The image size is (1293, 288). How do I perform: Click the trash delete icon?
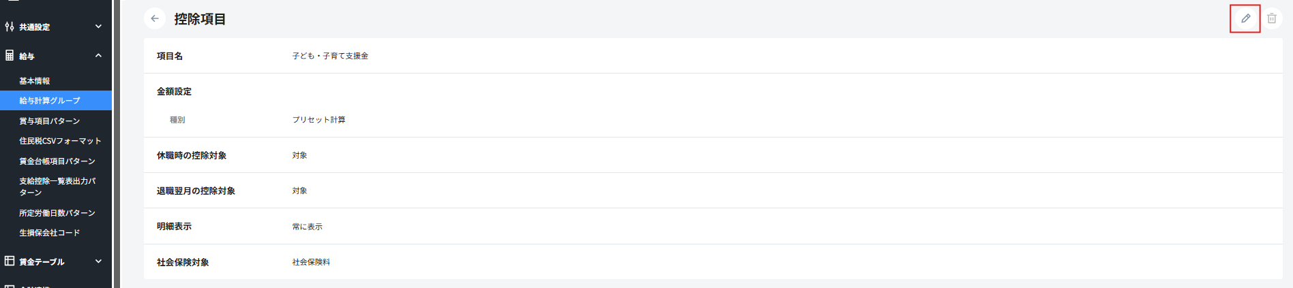point(1272,18)
